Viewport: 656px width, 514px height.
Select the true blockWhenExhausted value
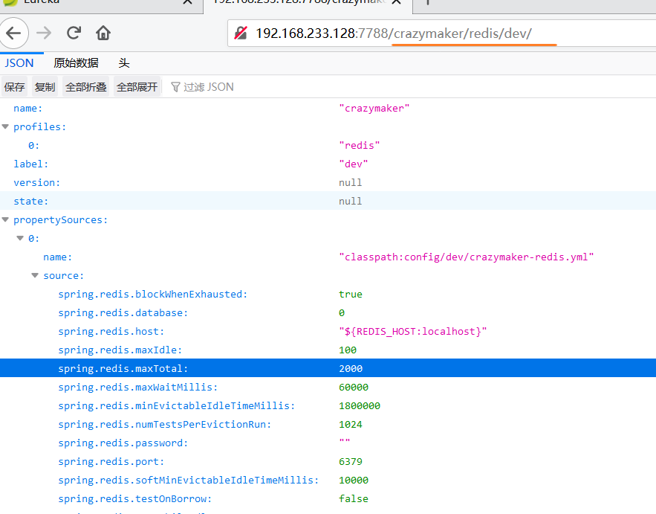pos(351,294)
